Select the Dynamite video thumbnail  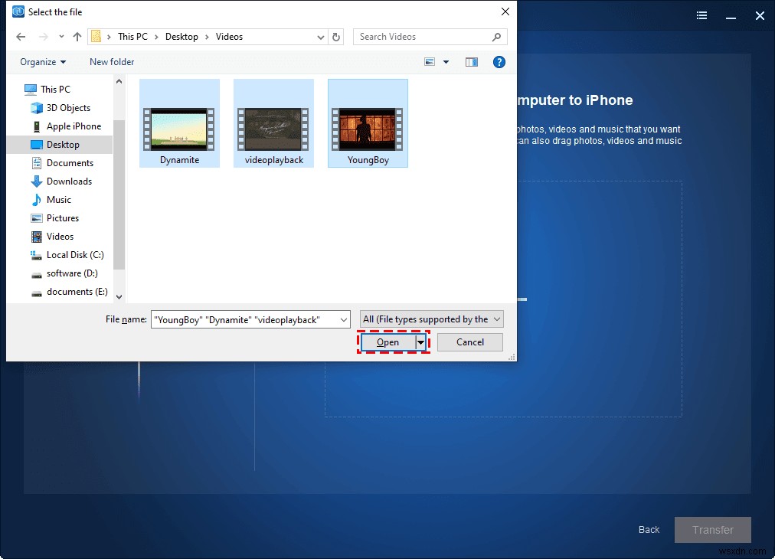179,123
